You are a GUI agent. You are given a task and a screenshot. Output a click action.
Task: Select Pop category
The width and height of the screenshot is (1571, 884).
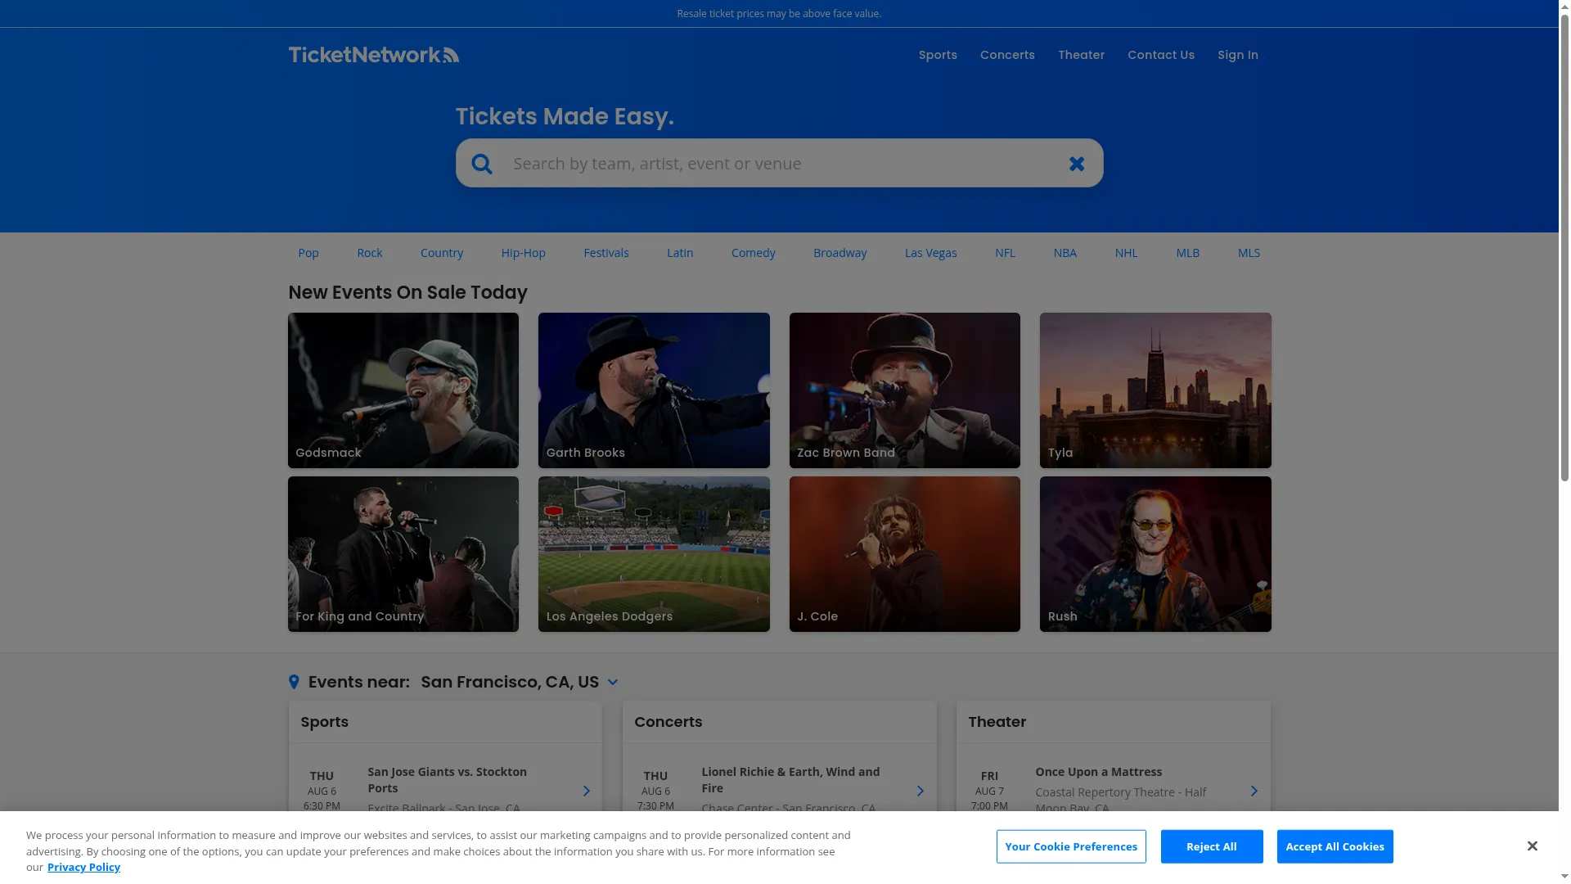coord(308,253)
